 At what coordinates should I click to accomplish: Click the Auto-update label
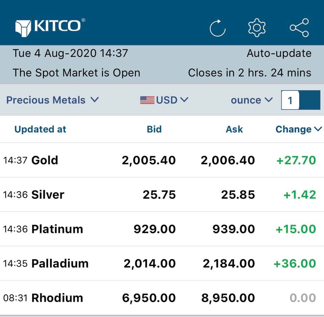click(x=279, y=53)
